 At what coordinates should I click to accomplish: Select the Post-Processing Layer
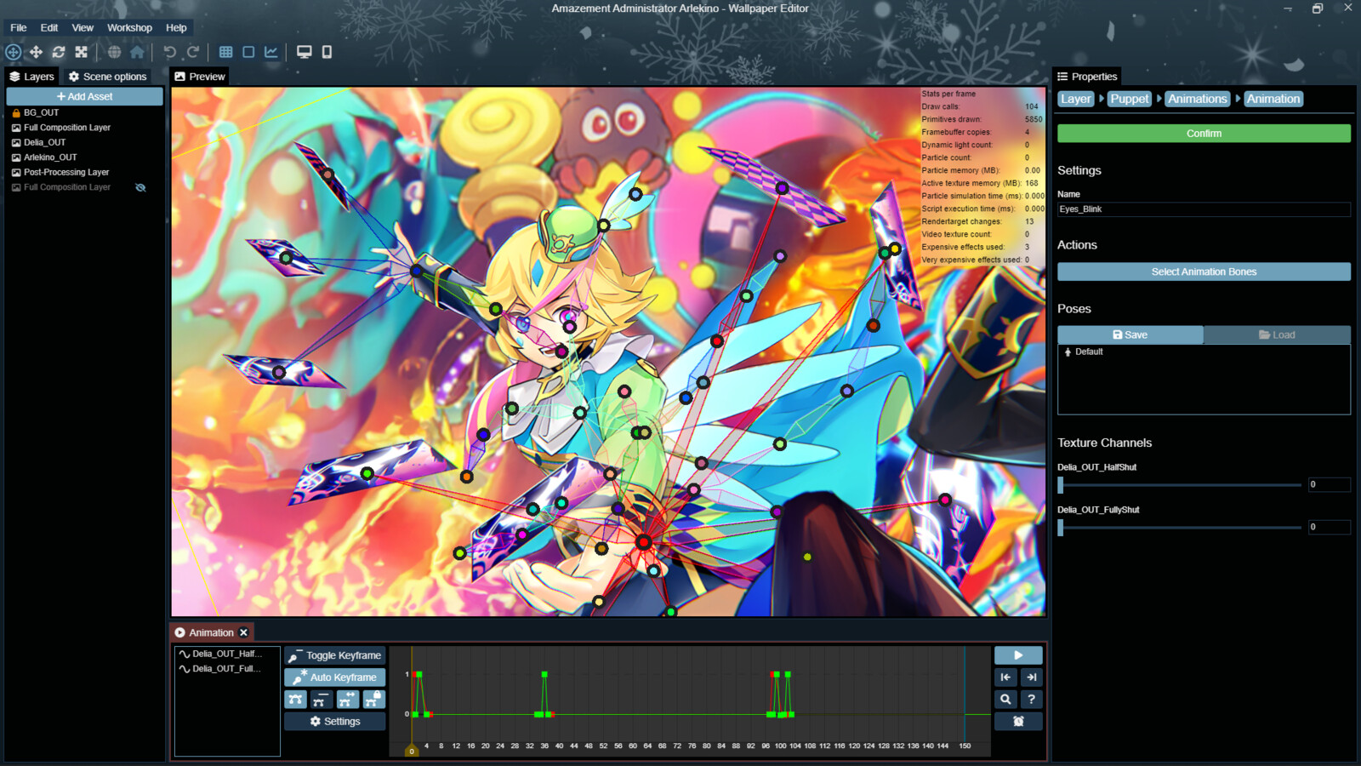(x=66, y=172)
